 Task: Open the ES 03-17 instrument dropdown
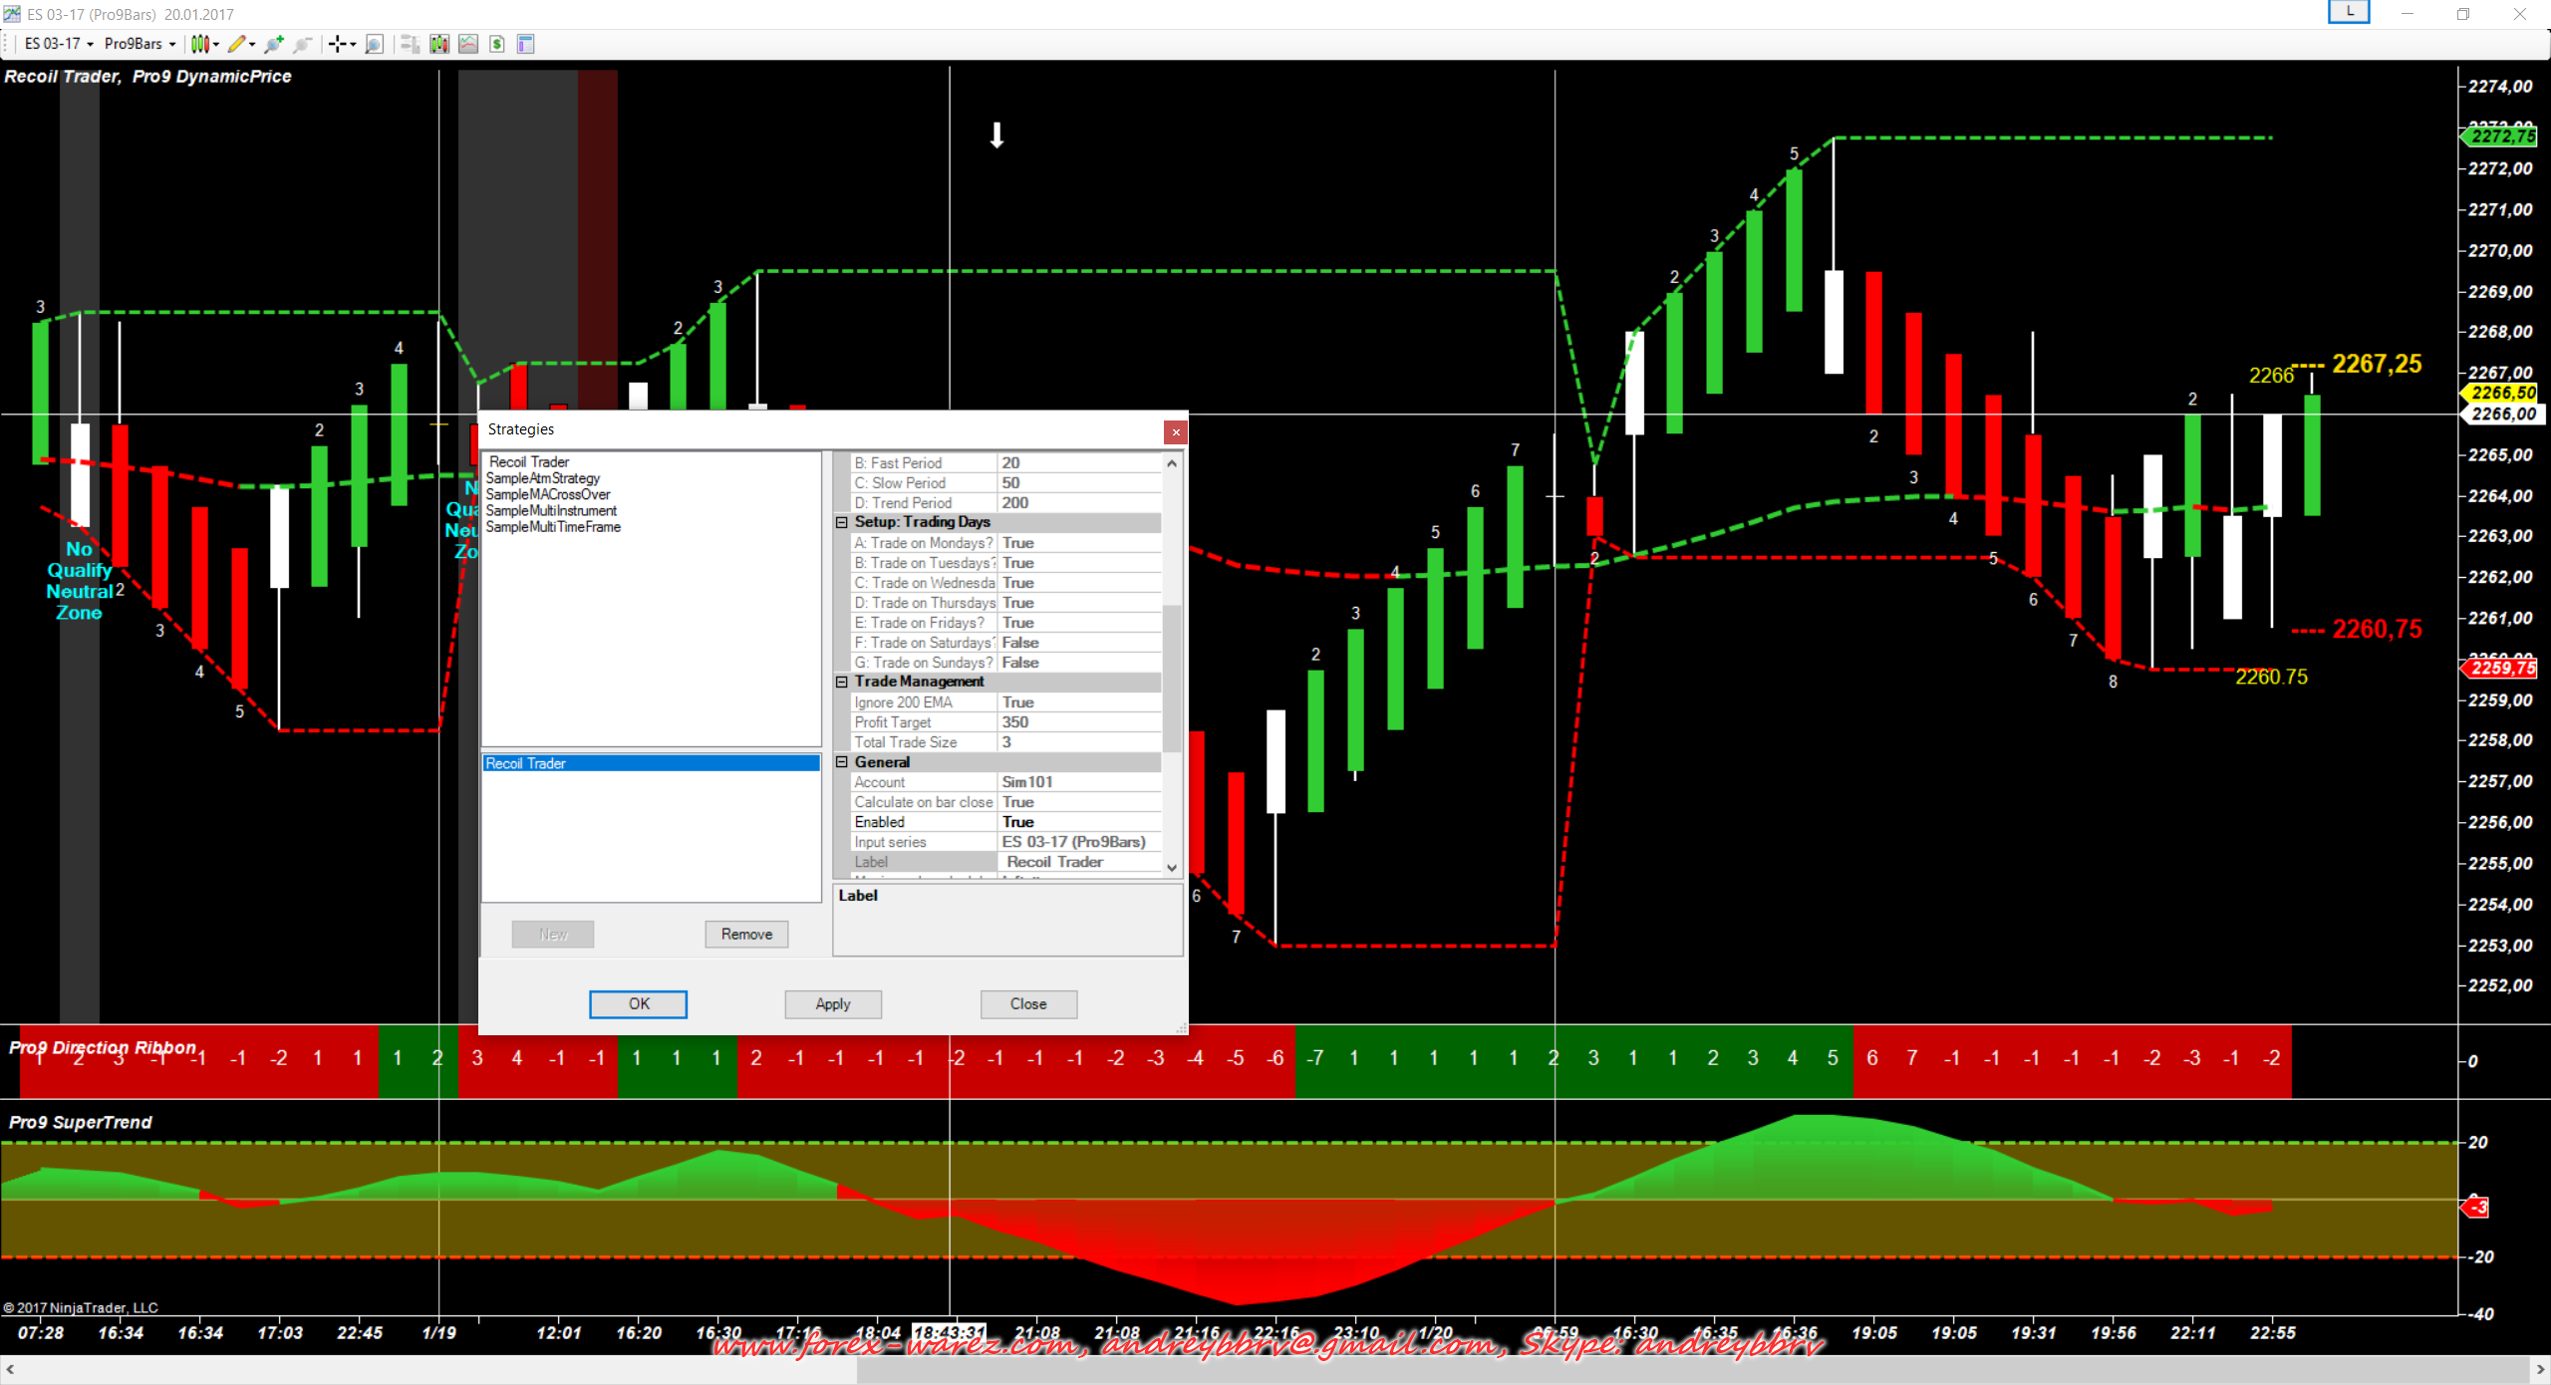(59, 44)
